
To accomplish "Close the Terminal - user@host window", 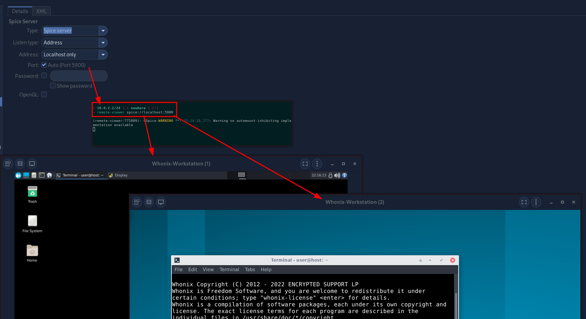I will tap(453, 260).
